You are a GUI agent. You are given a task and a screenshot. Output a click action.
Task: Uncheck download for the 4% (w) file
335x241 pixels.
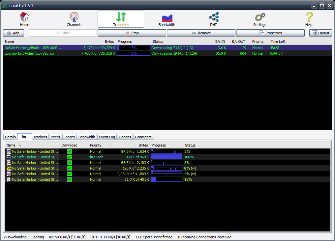coord(70,174)
